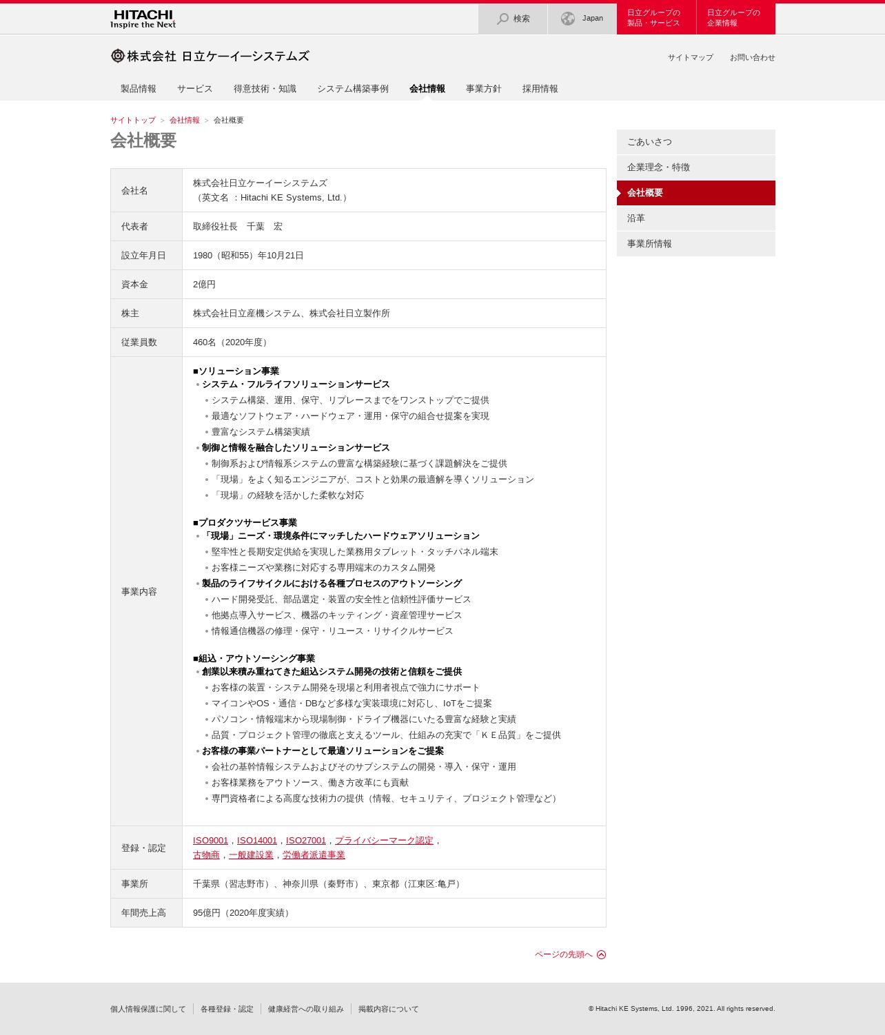Select 事業所情報 in the side menu
This screenshot has width=885, height=1035.
pyautogui.click(x=696, y=244)
